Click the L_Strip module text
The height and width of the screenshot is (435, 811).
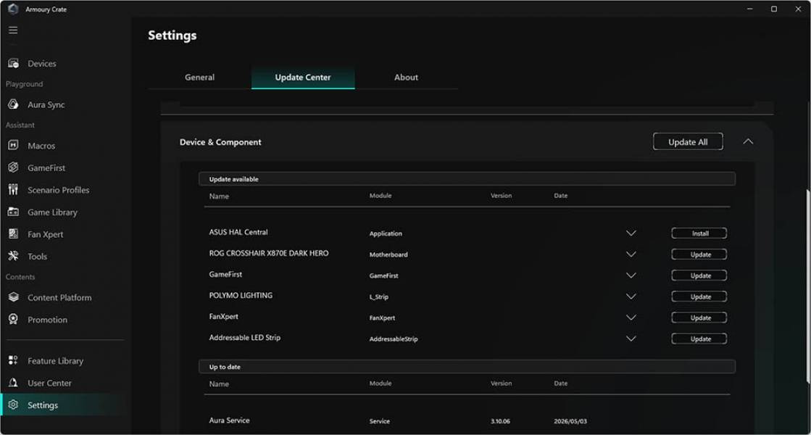tap(378, 297)
